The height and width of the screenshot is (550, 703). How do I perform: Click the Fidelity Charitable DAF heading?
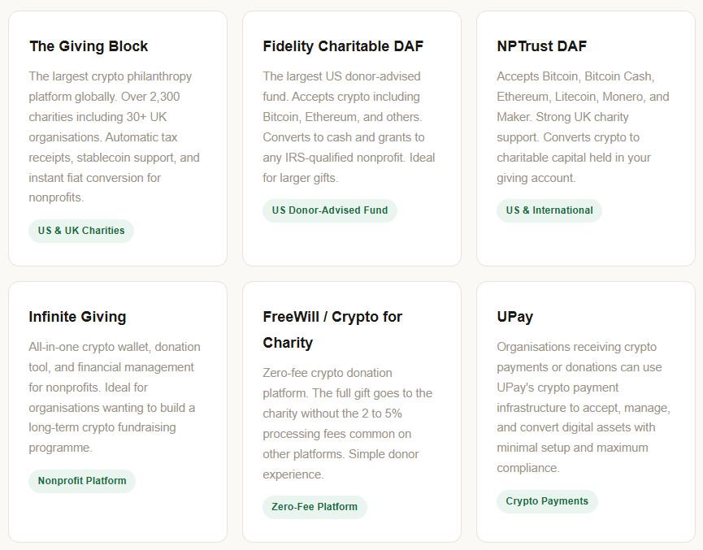(342, 46)
